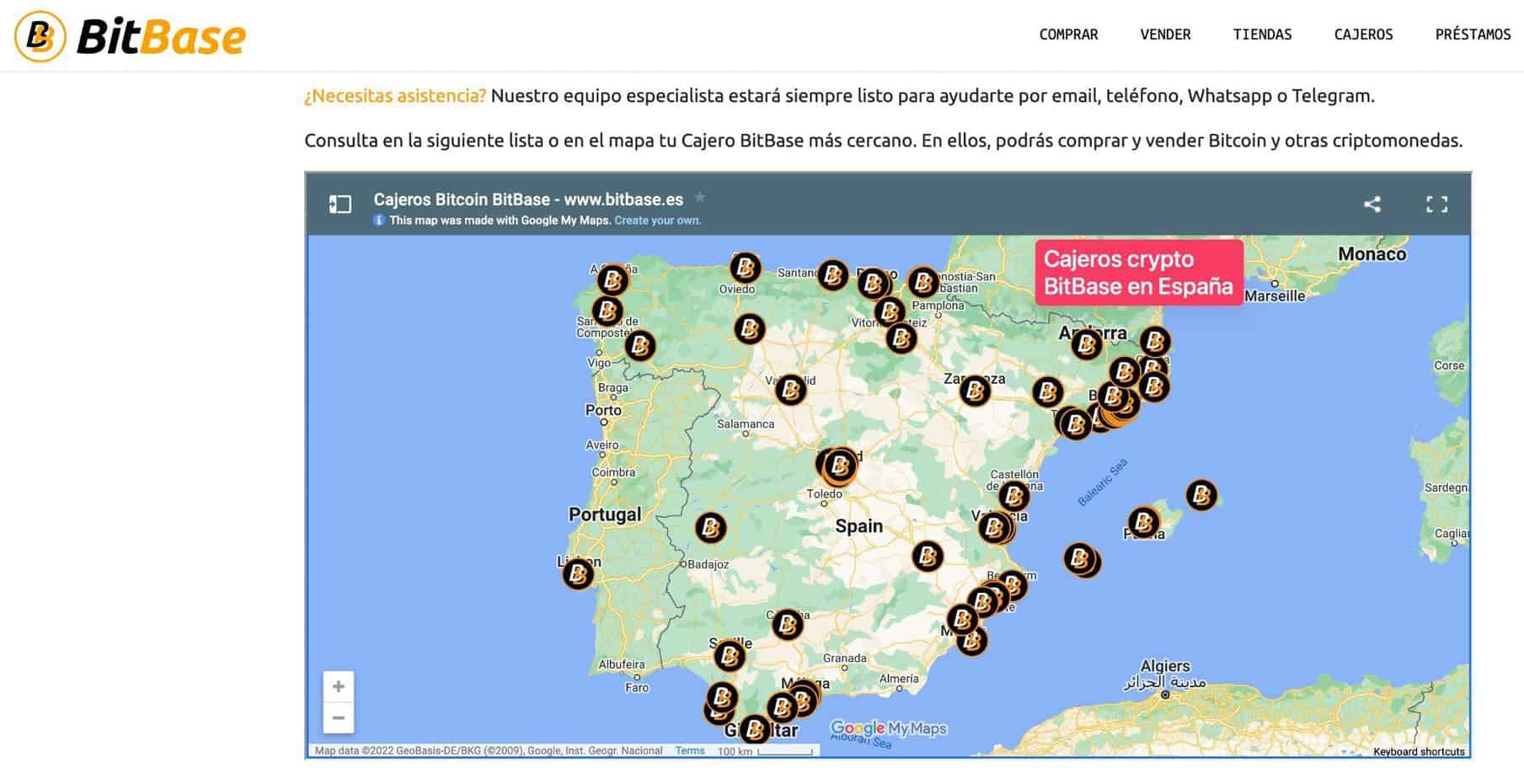1524x778 pixels.
Task: Open the COMPRAR menu item
Action: pos(1068,35)
